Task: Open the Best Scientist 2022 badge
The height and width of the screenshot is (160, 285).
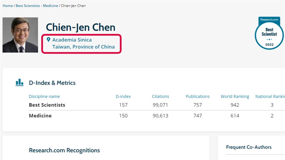Action: 269,33
